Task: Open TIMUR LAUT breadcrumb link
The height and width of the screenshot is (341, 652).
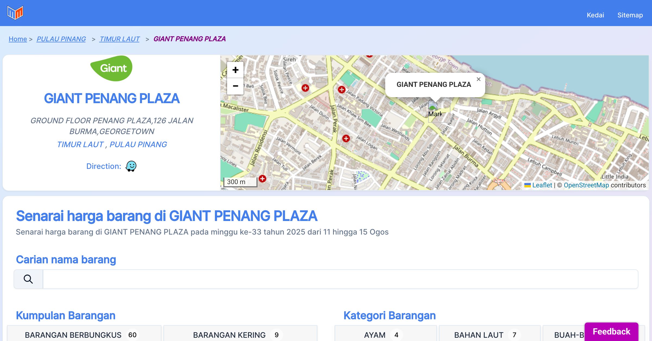Action: click(120, 39)
